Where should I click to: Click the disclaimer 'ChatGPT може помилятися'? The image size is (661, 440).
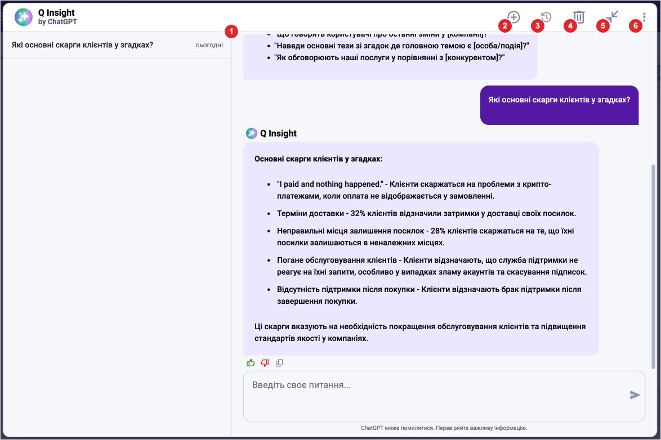(444, 428)
